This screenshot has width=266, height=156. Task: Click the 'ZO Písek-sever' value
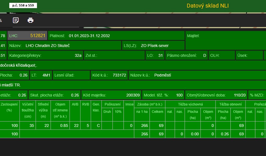(x=155, y=45)
